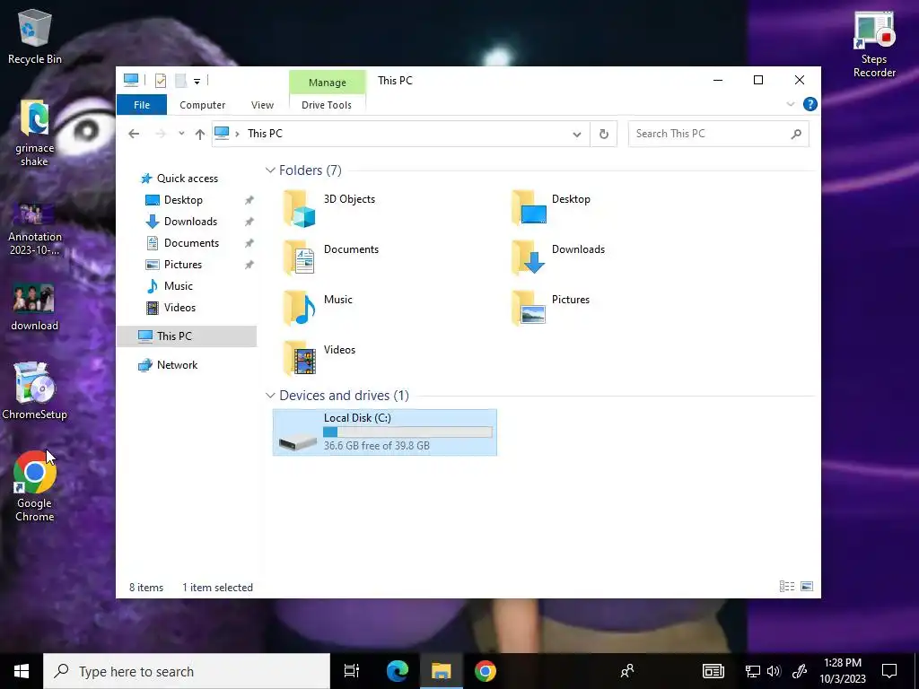Click the Local Disk (C:) usage bar
The width and height of the screenshot is (919, 689).
coord(408,432)
